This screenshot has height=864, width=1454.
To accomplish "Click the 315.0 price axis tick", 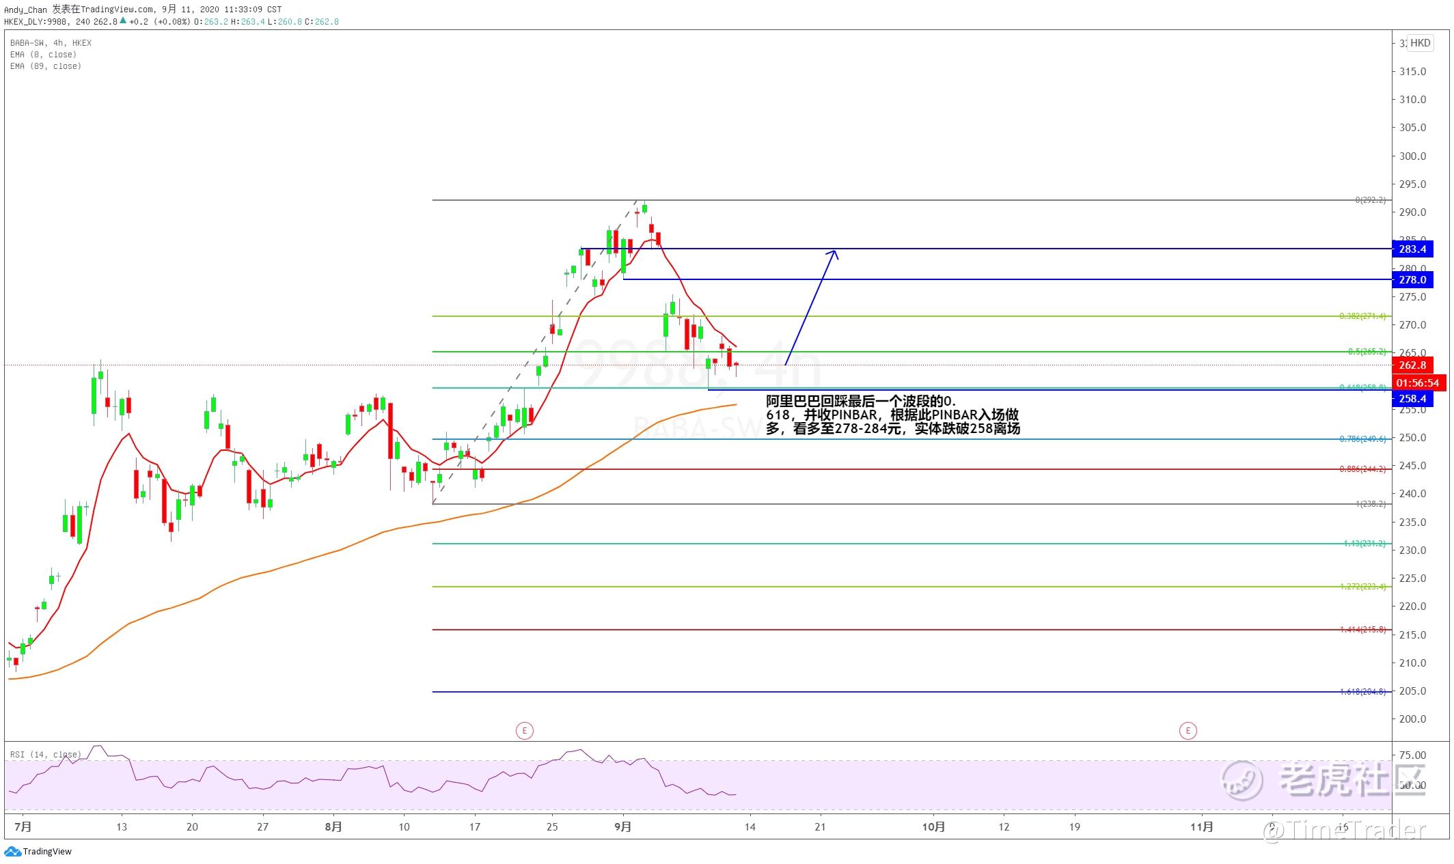I will (1413, 72).
